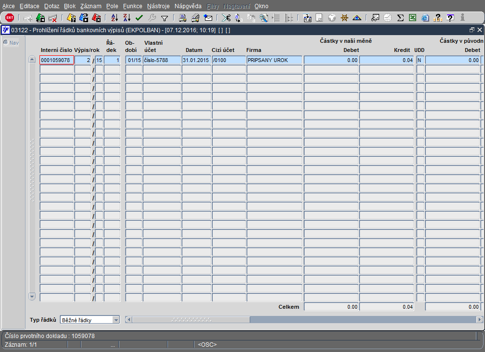Screen dimensions: 485x352
Task: Click the Firma cell PRIPSANY UROK
Action: point(274,60)
